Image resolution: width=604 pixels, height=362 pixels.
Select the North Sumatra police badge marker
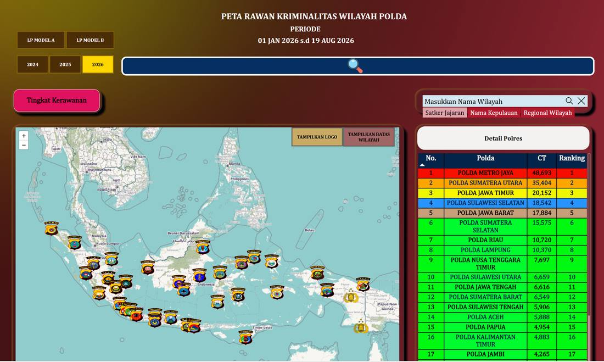point(74,243)
